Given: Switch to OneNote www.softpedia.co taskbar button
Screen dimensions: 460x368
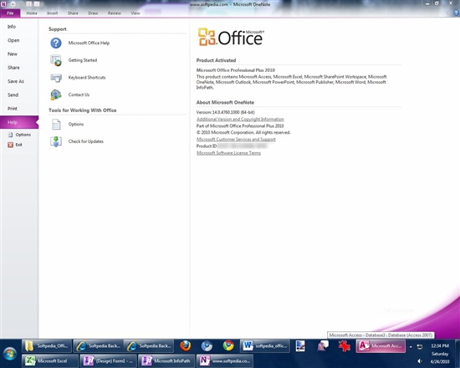Looking at the screenshot, I should 225,361.
